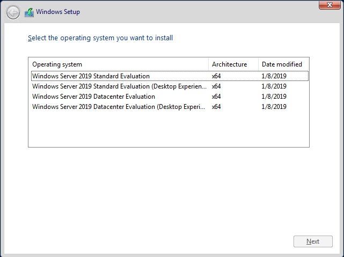The height and width of the screenshot is (257, 344).
Task: Click 1/8/2019 date in Standard Desktop Experience row
Action: click(274, 86)
